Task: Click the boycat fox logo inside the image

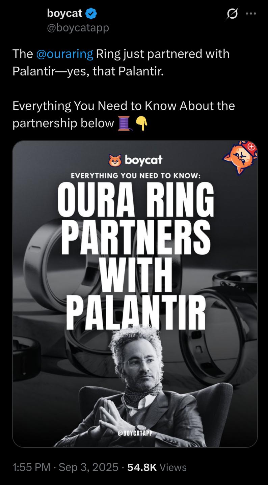Action: [115, 160]
